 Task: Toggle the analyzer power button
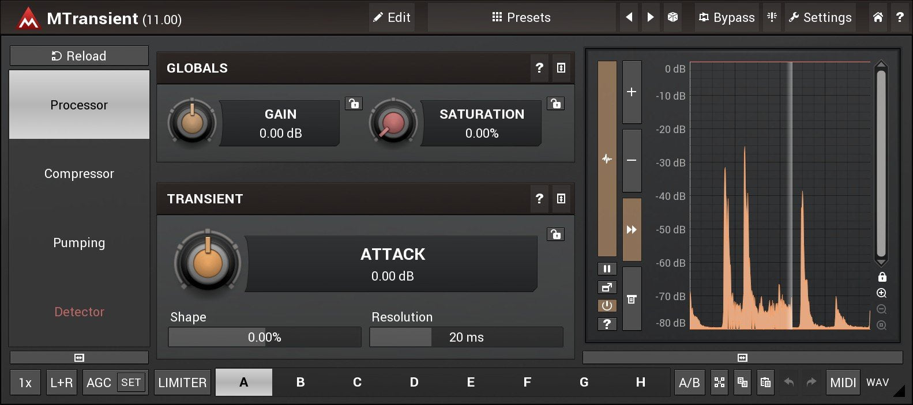pyautogui.click(x=607, y=305)
